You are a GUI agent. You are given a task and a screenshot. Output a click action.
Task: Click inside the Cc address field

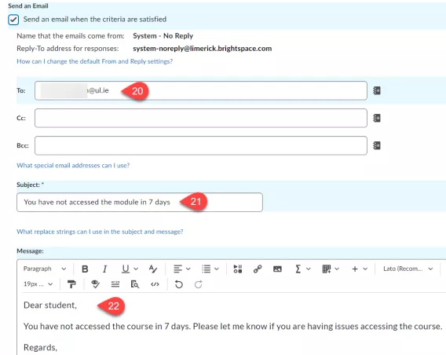click(201, 118)
